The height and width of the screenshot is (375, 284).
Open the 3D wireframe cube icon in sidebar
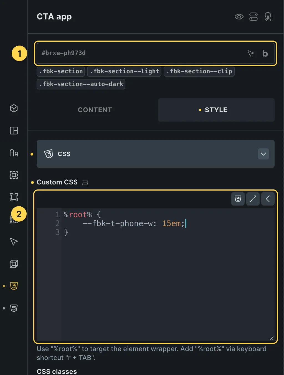[x=14, y=264]
